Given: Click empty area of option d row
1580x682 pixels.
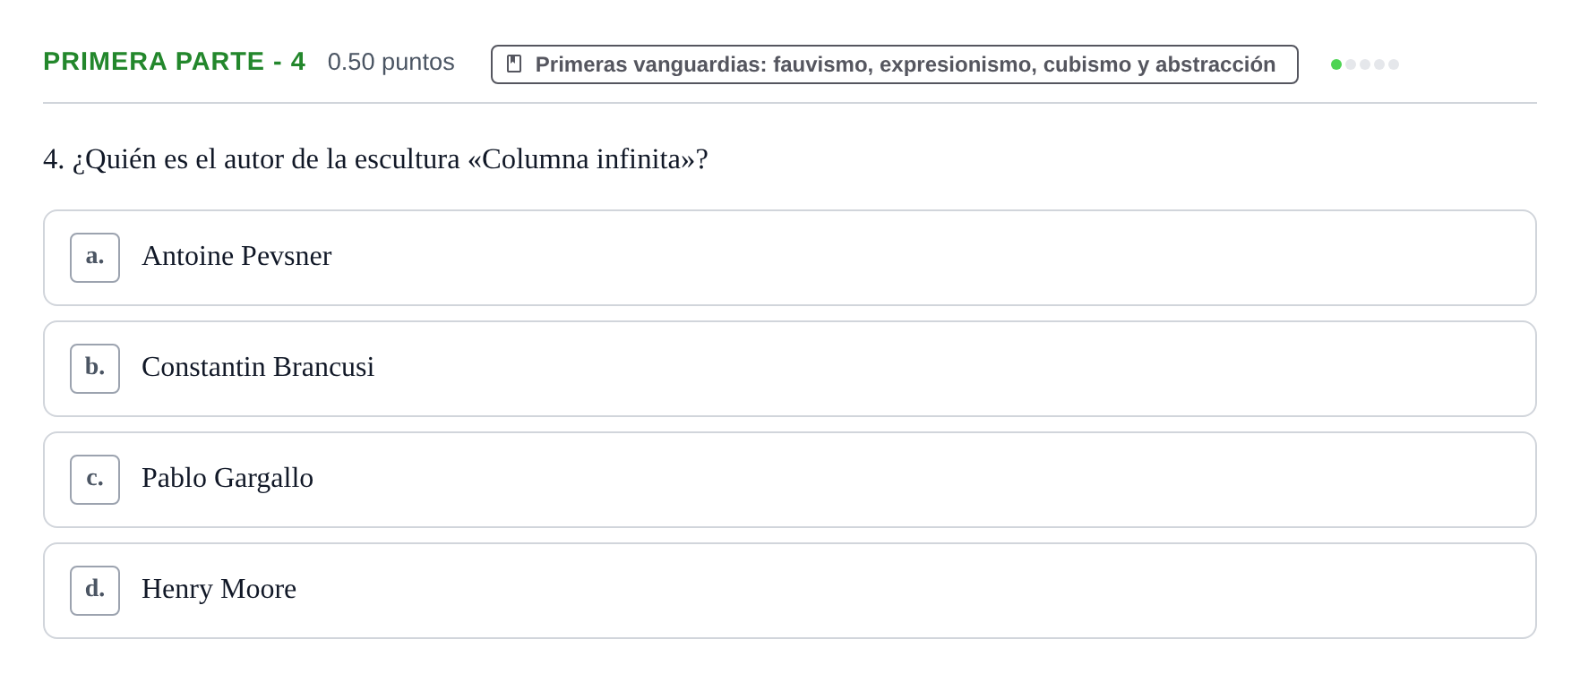Looking at the screenshot, I should click(896, 591).
